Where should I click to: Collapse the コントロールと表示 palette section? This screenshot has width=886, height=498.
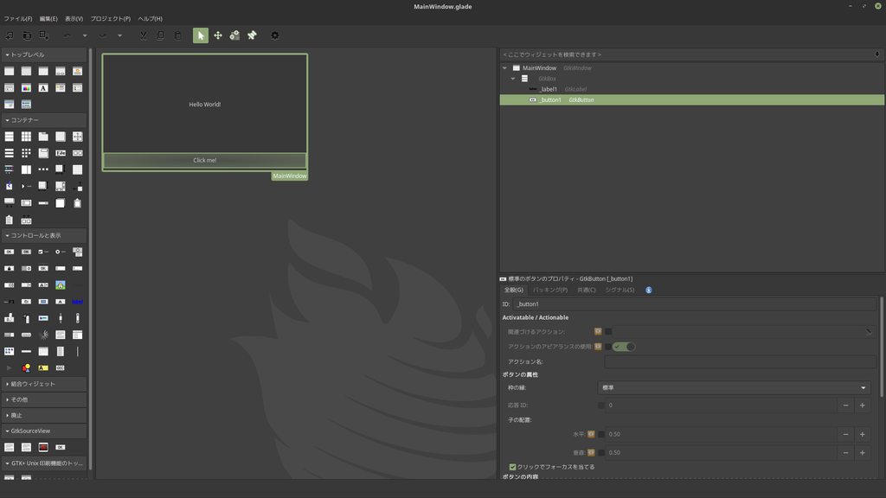coord(44,235)
